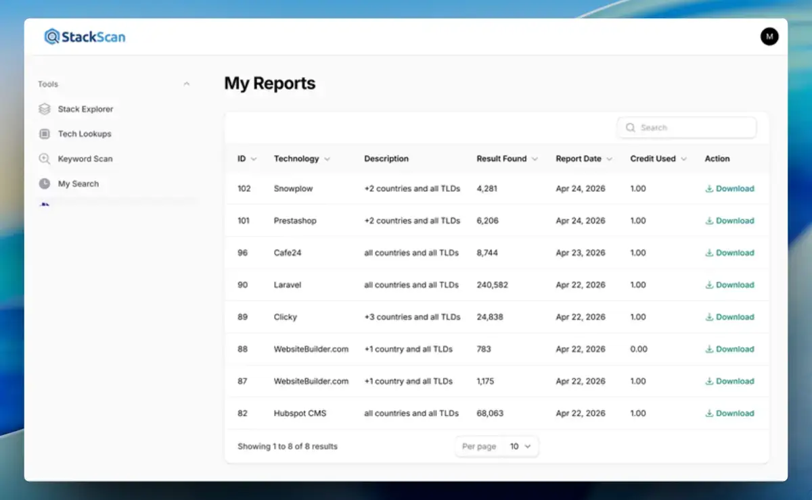Viewport: 812px width, 500px height.
Task: Click download icon for Clicky report
Action: coord(709,318)
